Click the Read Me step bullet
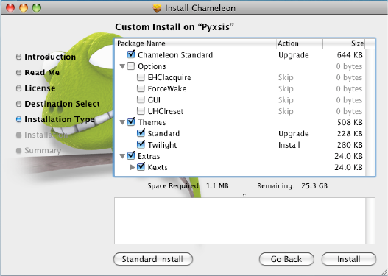The image size is (388, 276). click(19, 72)
